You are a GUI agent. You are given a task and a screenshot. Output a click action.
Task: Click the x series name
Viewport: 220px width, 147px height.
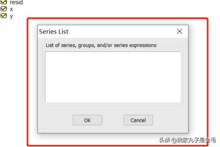(11, 10)
